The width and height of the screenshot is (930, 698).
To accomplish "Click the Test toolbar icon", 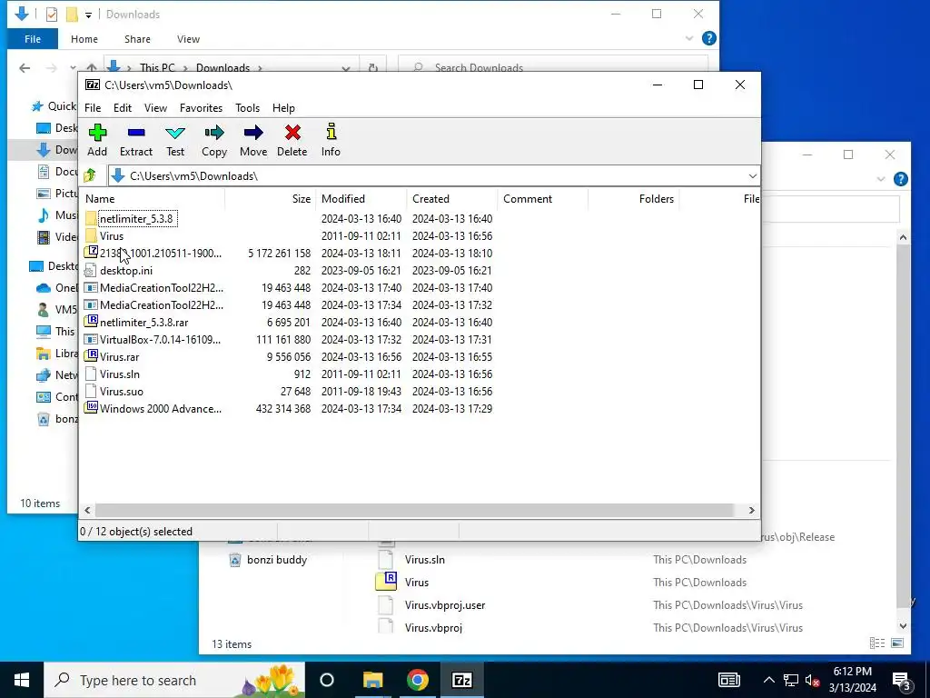I will pos(175,133).
